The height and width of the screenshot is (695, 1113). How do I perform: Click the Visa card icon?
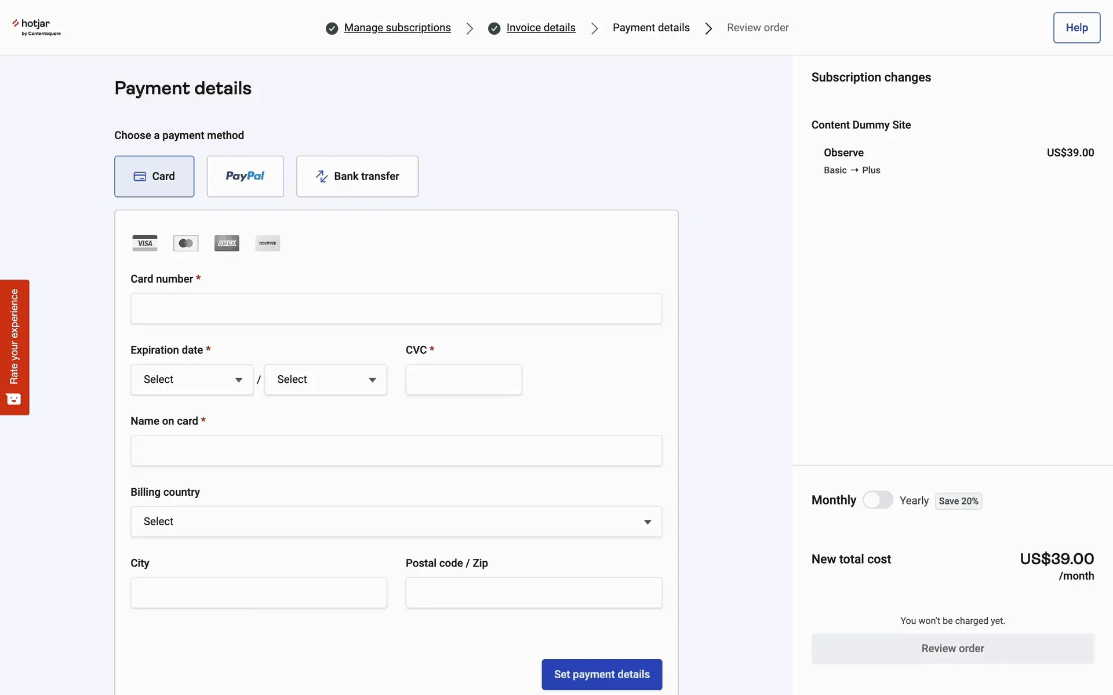click(144, 243)
